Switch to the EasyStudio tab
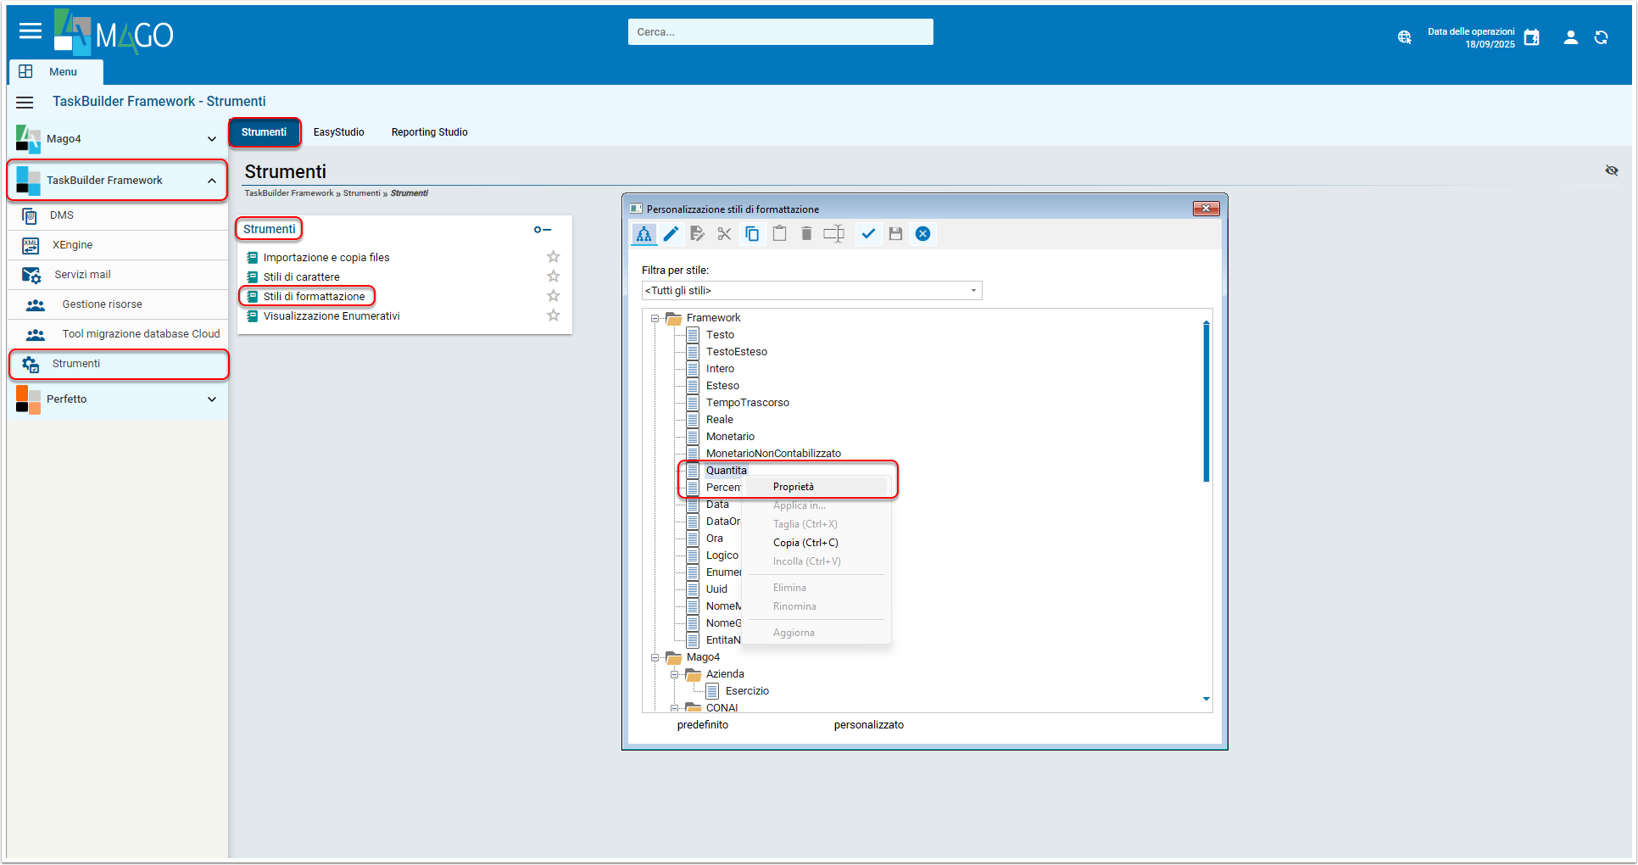Image resolution: width=1638 pixels, height=865 pixels. click(339, 132)
